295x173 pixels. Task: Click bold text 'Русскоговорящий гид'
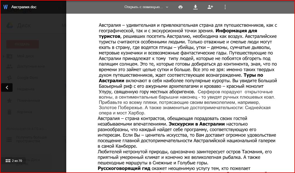coord(124,168)
